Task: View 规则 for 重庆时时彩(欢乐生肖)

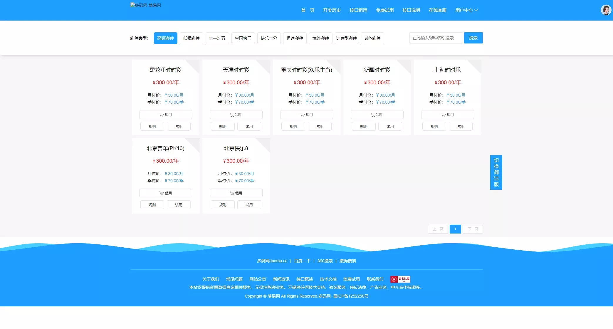Action: pyautogui.click(x=293, y=126)
